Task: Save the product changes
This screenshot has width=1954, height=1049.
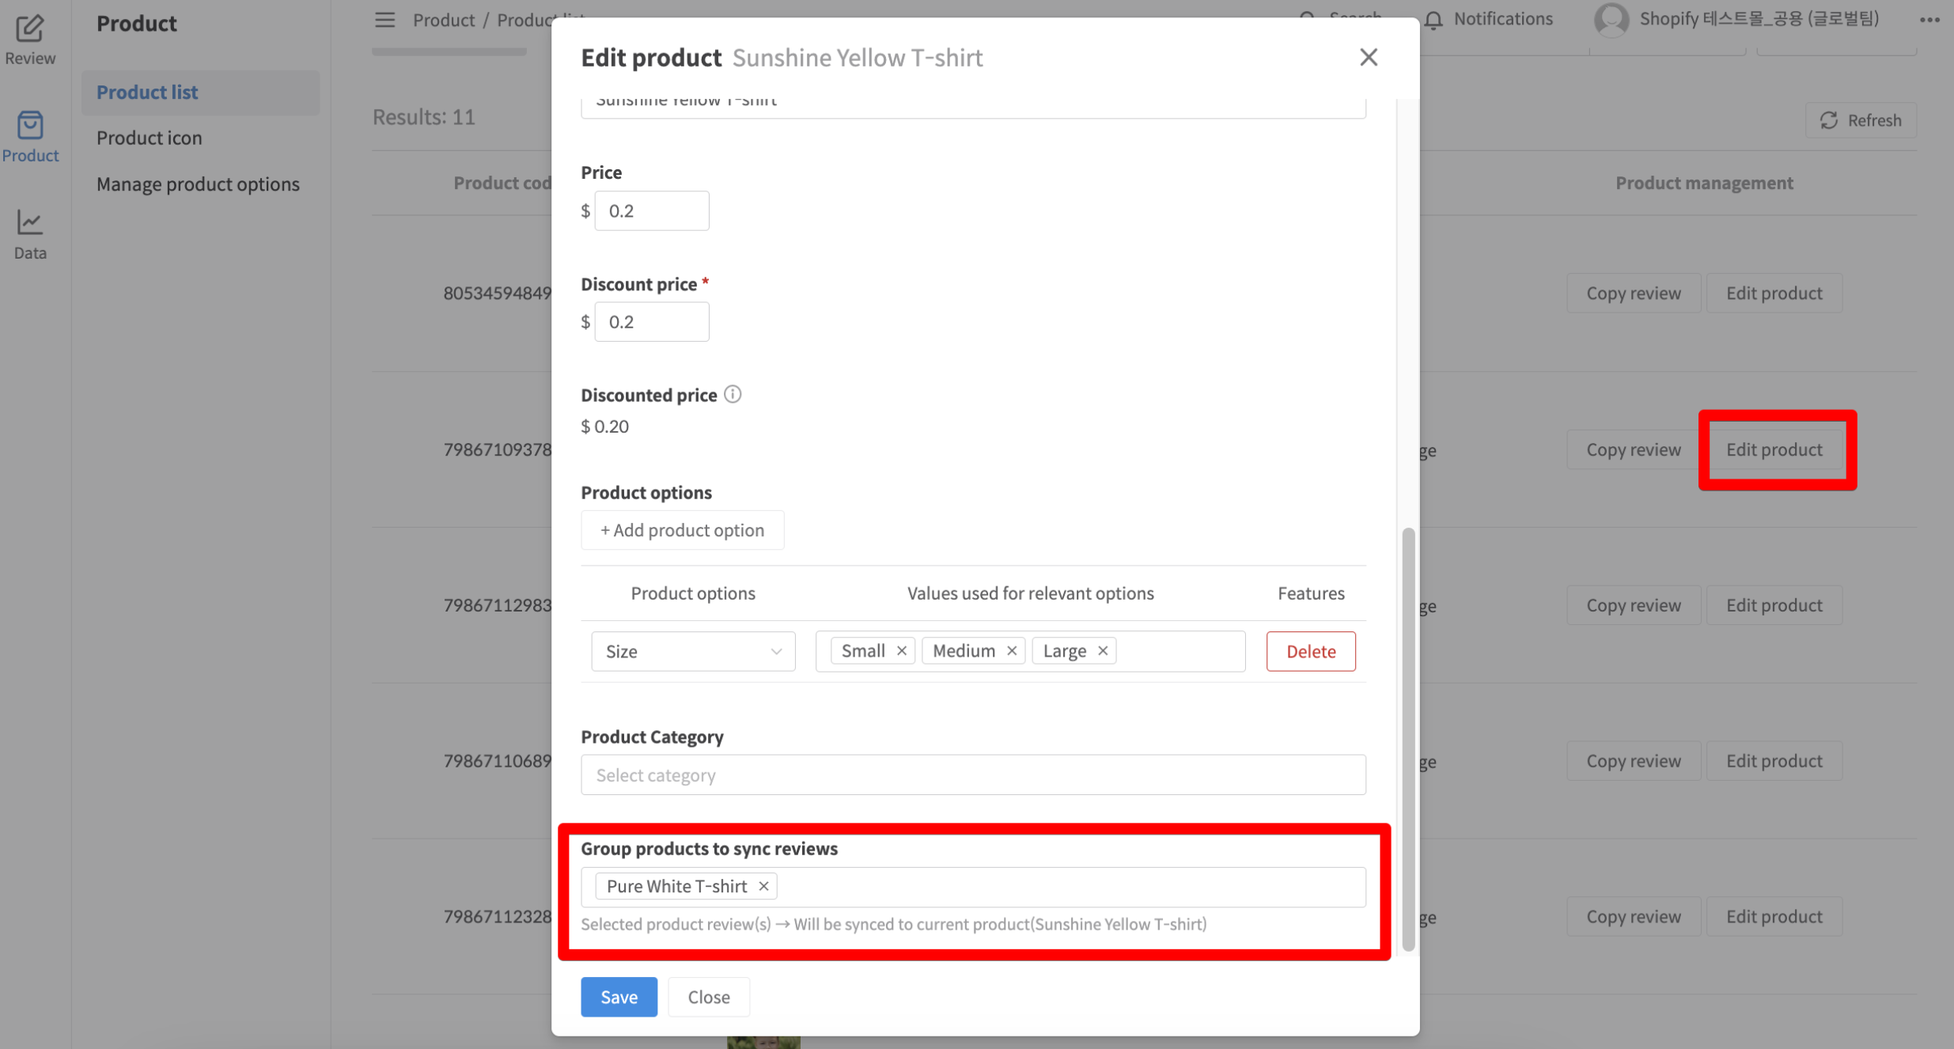Action: click(619, 997)
